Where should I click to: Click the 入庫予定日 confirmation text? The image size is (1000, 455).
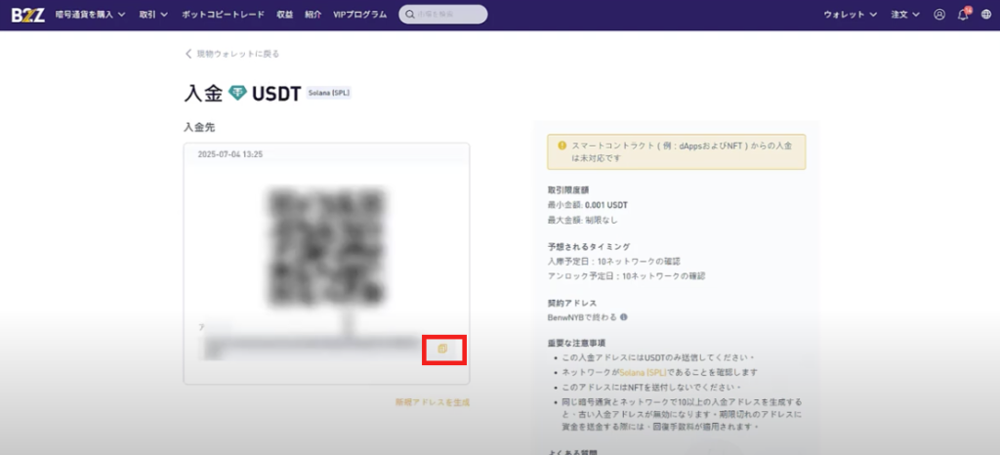click(x=614, y=262)
